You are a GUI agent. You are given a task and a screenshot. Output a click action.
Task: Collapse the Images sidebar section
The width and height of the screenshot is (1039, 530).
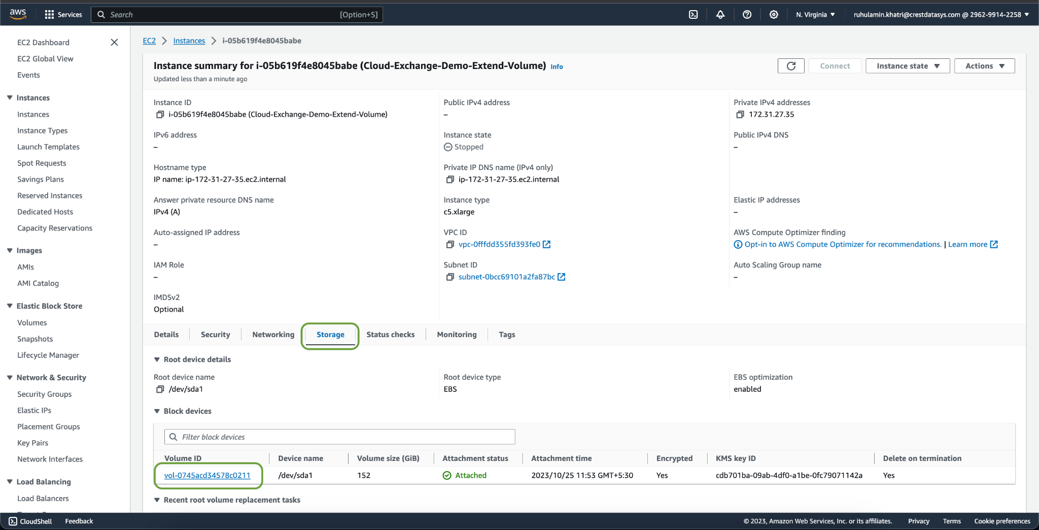(10, 250)
